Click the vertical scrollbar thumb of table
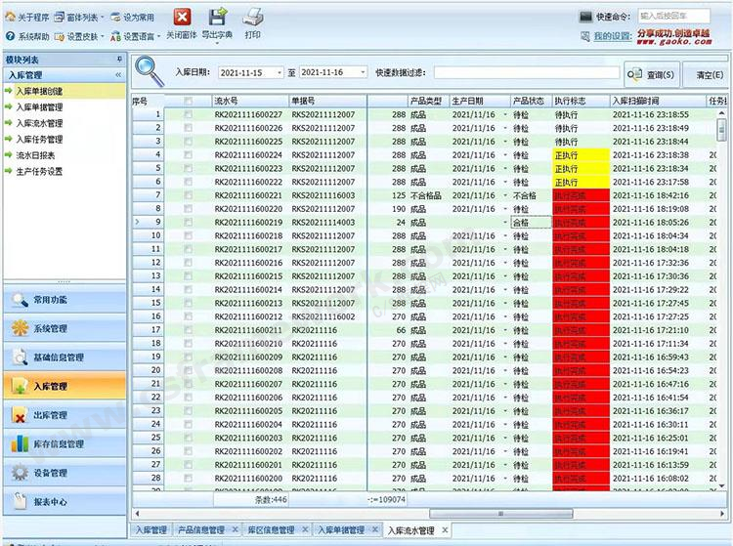Image resolution: width=733 pixels, height=546 pixels. [x=722, y=129]
